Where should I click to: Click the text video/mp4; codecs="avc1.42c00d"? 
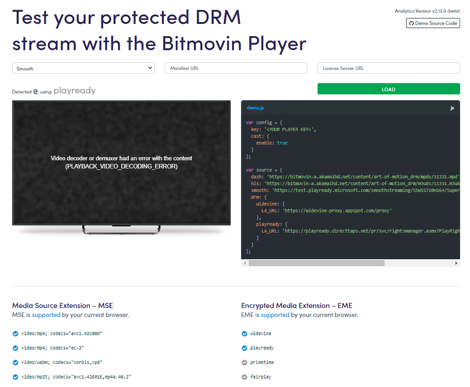pyautogui.click(x=62, y=333)
